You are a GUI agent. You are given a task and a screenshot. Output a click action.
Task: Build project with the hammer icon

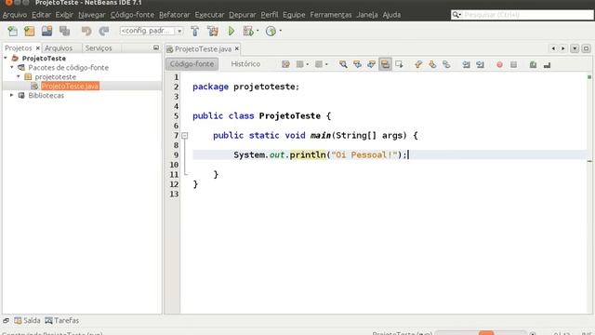(x=195, y=31)
